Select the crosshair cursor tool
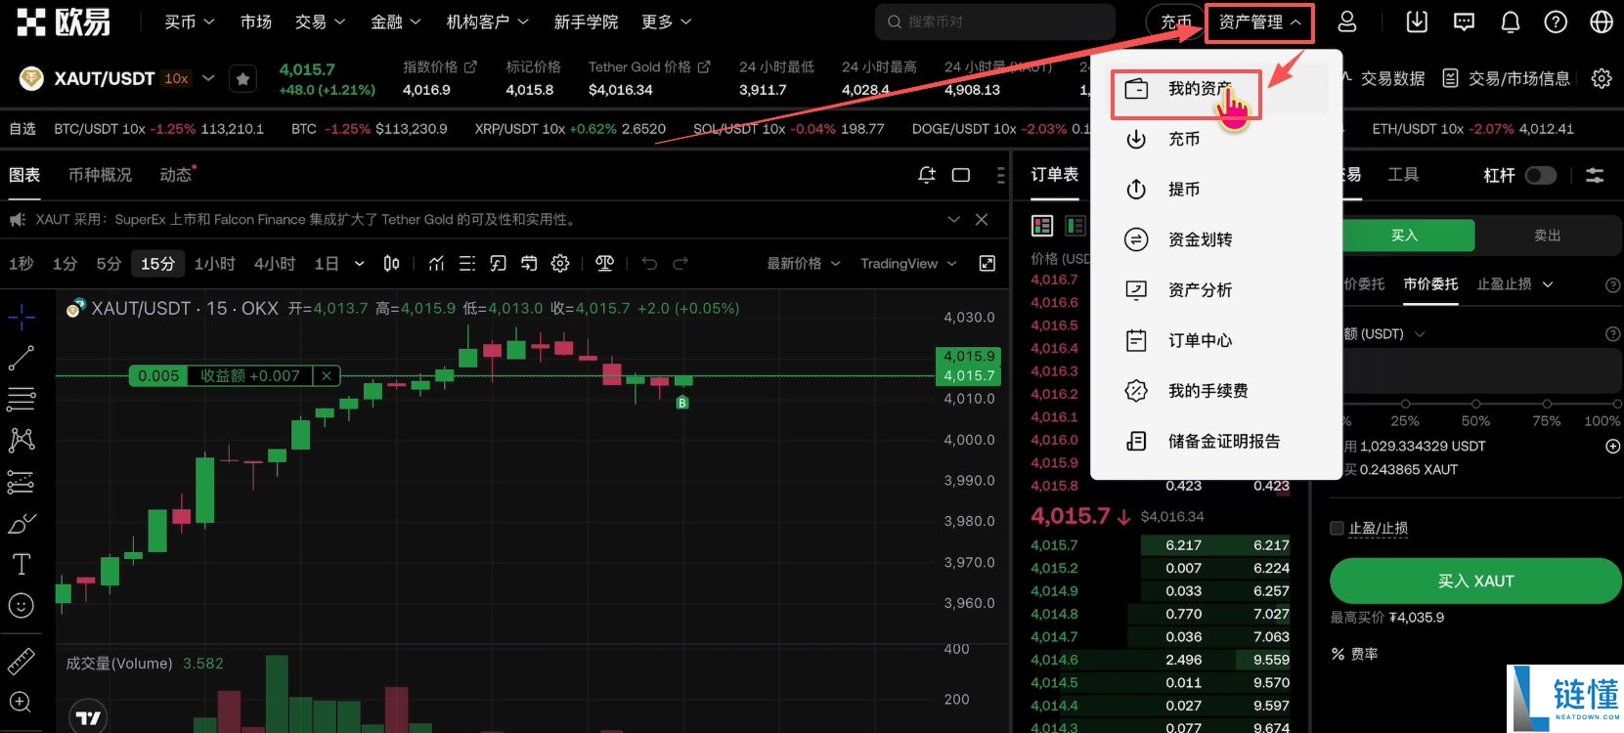The height and width of the screenshot is (733, 1624). (22, 317)
